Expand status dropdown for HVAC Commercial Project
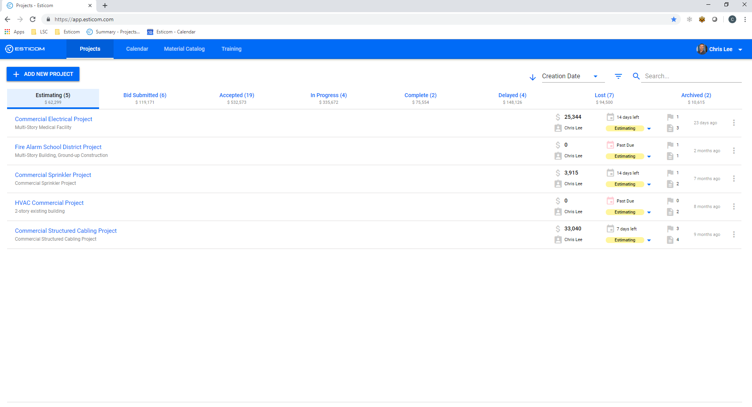This screenshot has width=752, height=407. 649,212
